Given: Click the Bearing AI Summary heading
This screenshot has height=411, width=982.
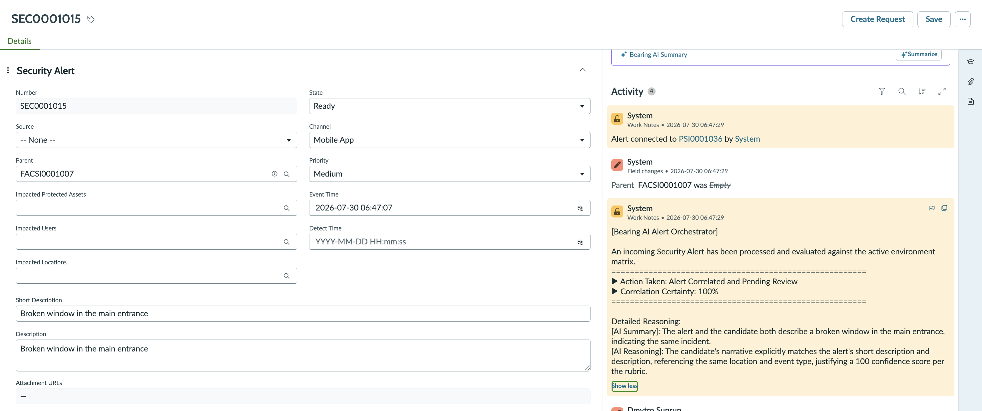Looking at the screenshot, I should pyautogui.click(x=658, y=55).
